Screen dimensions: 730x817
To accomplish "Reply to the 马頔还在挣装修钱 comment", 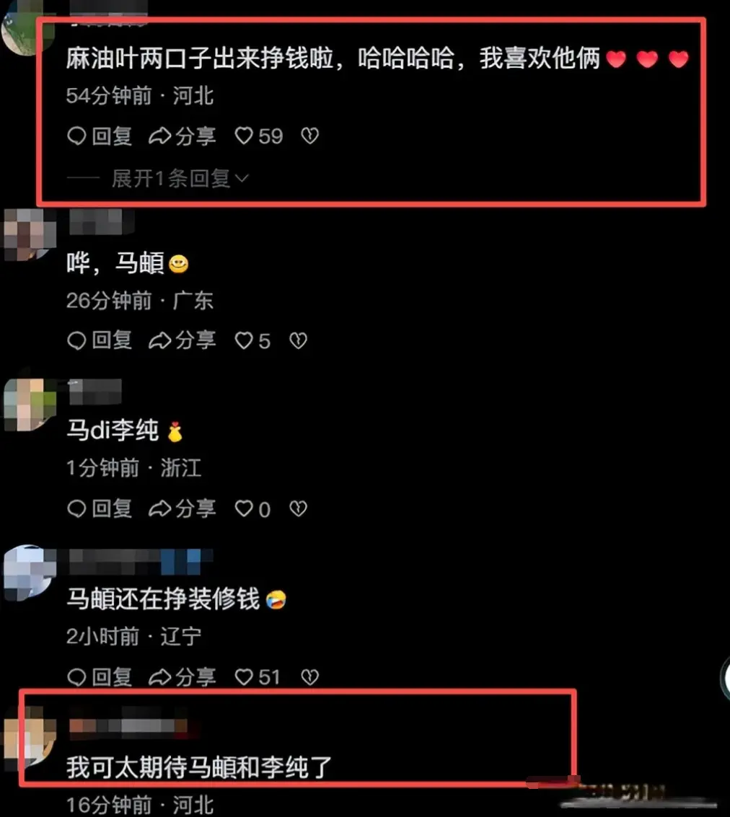I will [100, 677].
